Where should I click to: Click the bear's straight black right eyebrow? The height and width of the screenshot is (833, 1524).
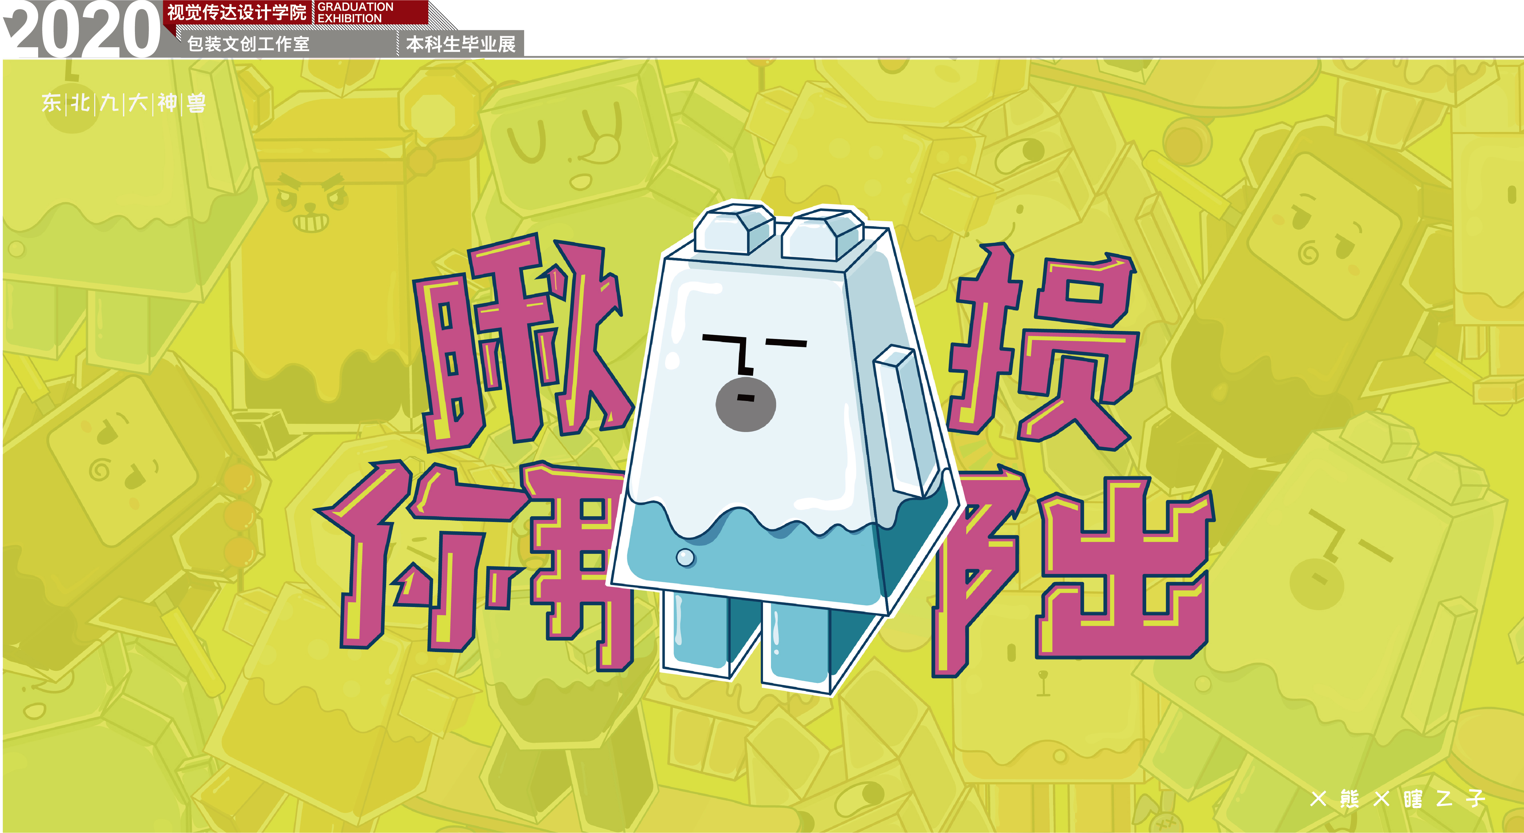click(x=786, y=342)
